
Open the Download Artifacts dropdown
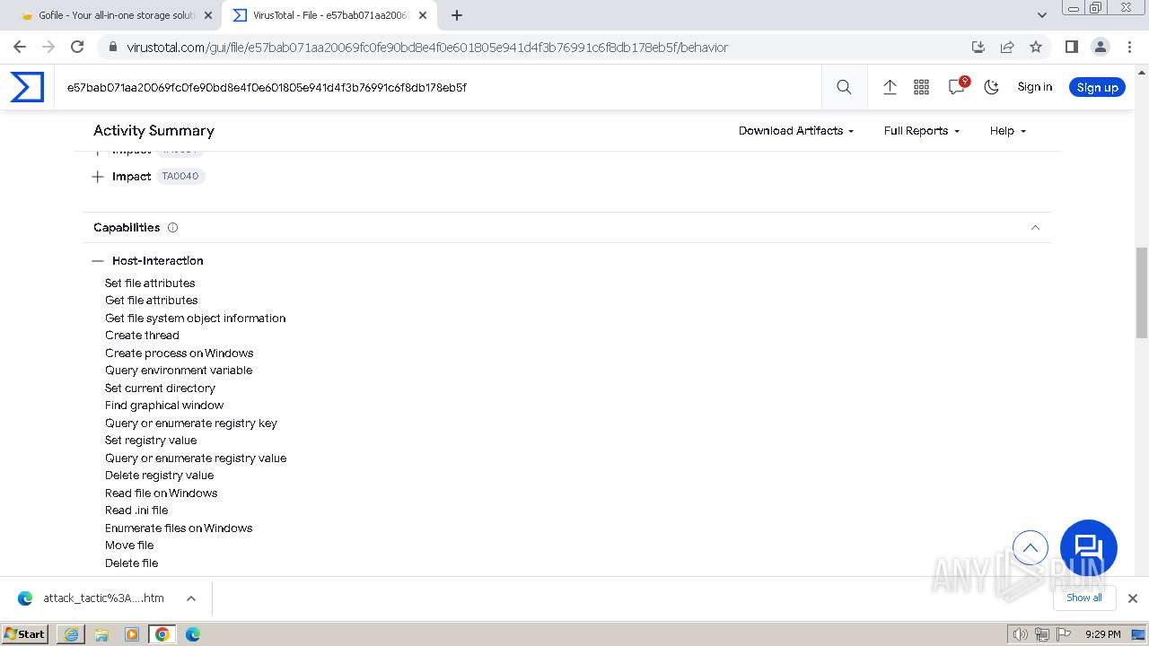click(x=795, y=131)
